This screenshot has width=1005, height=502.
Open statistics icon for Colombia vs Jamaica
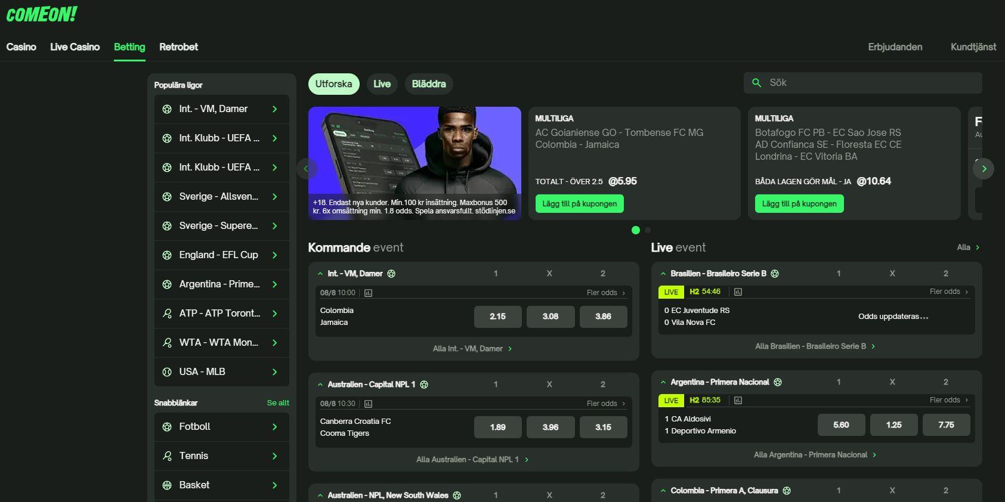pyautogui.click(x=368, y=293)
